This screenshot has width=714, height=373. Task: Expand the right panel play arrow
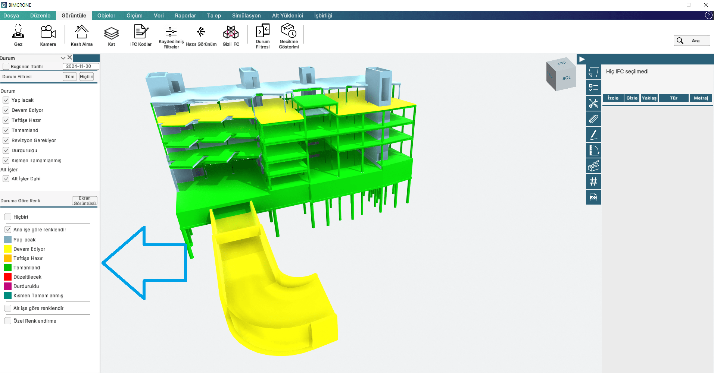[582, 59]
